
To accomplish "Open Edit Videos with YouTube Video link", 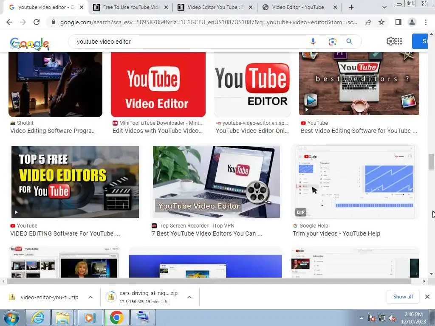I will click(158, 131).
